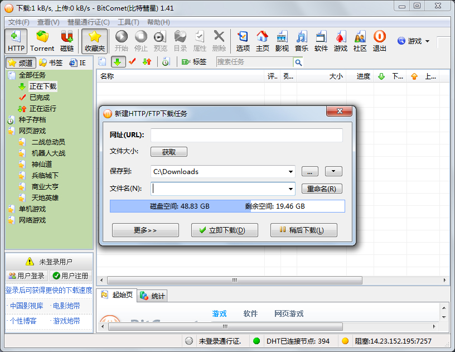Open the download 目录 folder icon

(x=180, y=41)
